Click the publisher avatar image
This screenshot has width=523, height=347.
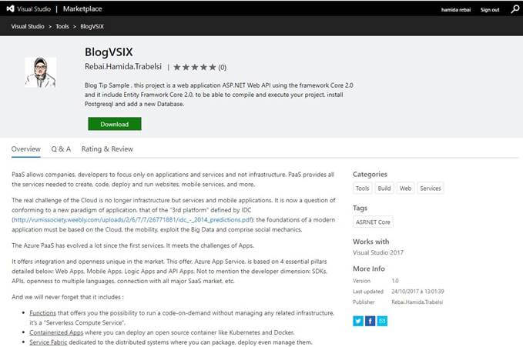(x=40, y=73)
